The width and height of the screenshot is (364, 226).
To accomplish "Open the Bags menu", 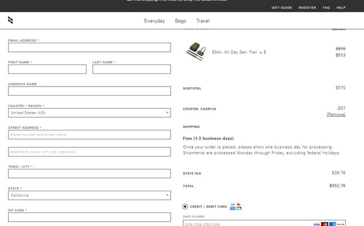I will [x=180, y=21].
